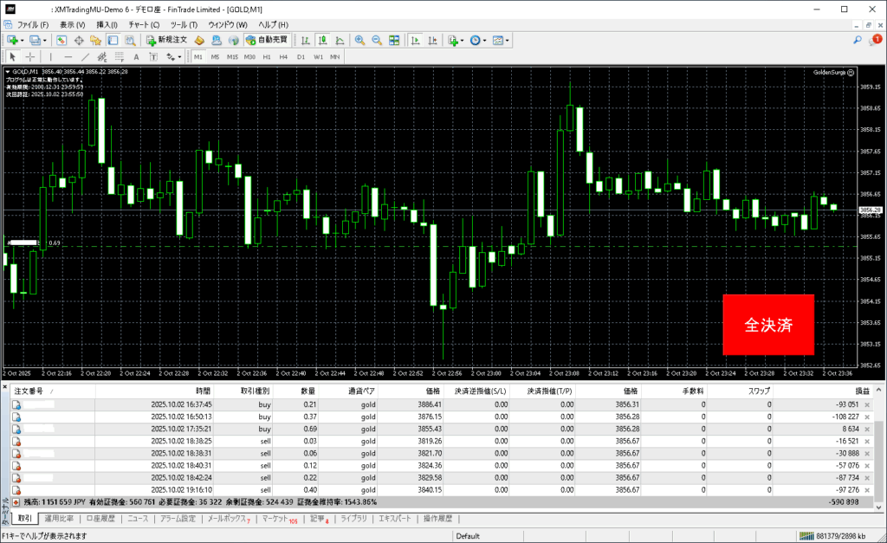This screenshot has width=887, height=543.
Task: Open the チャート (C) menu
Action: click(143, 25)
